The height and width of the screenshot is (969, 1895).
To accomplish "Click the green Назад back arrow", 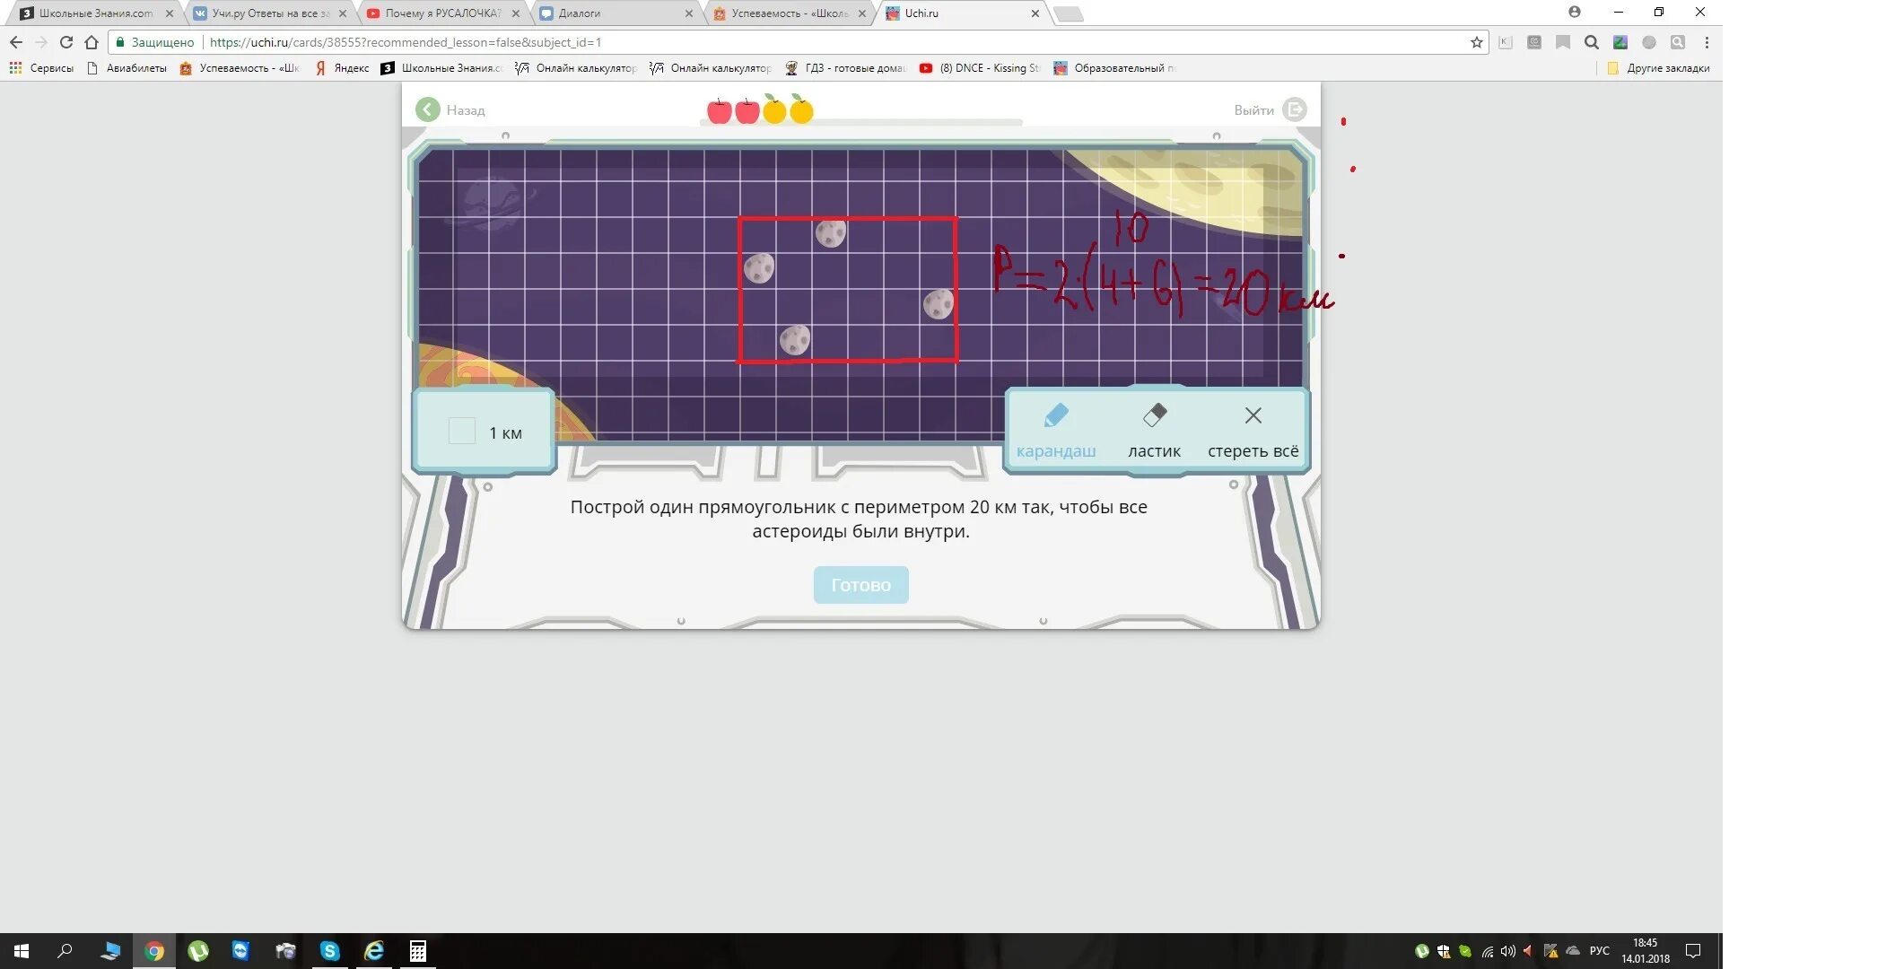I will coord(428,109).
